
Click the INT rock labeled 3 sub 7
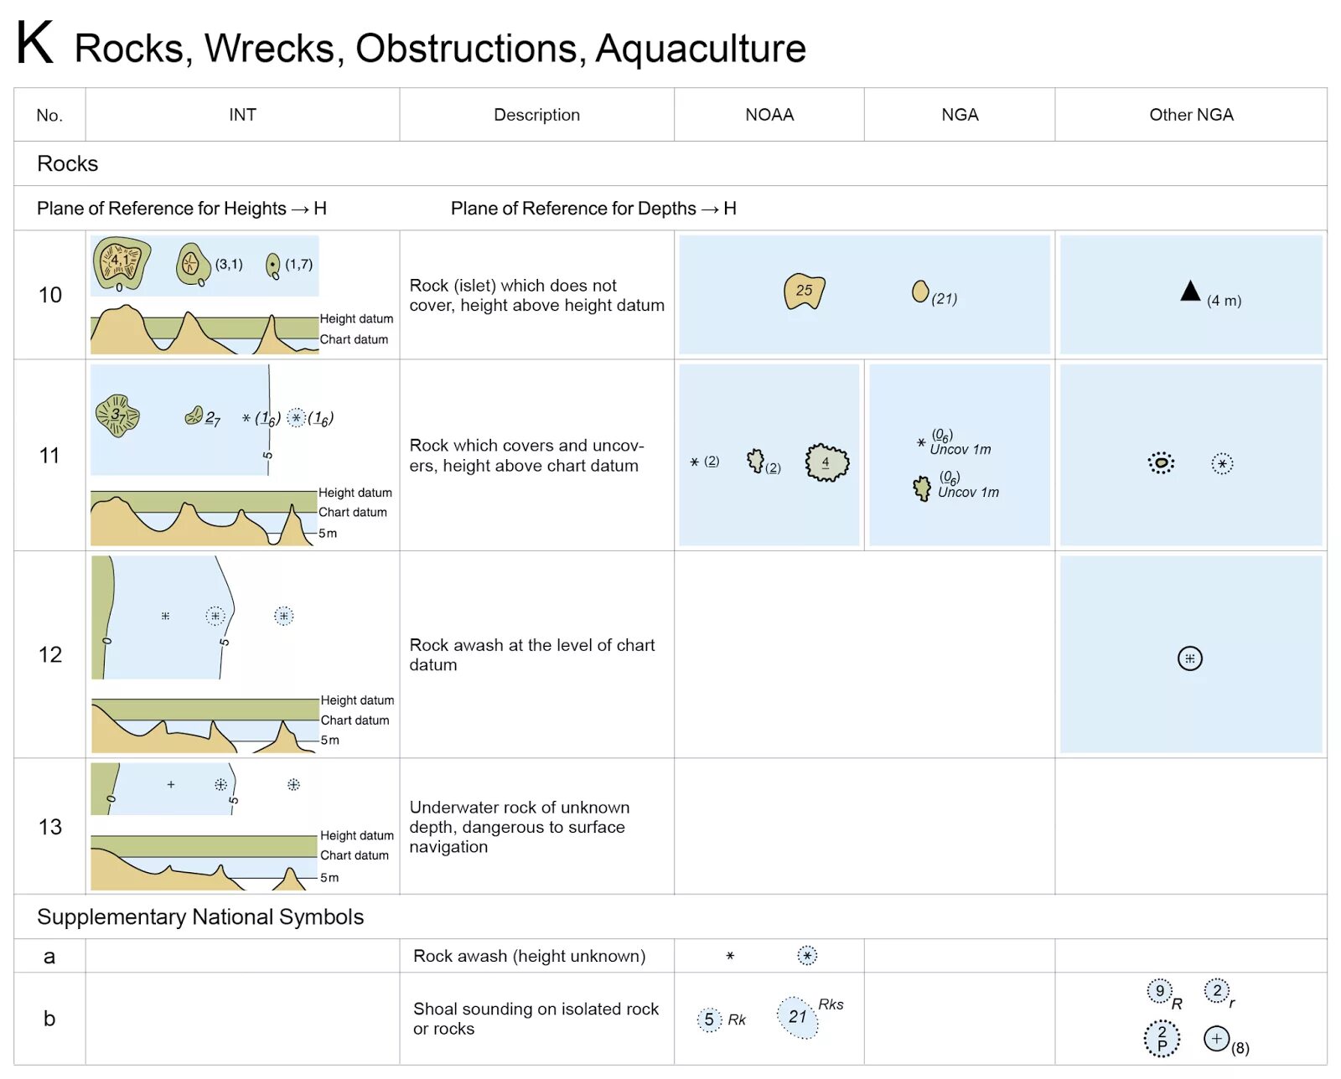pyautogui.click(x=117, y=416)
